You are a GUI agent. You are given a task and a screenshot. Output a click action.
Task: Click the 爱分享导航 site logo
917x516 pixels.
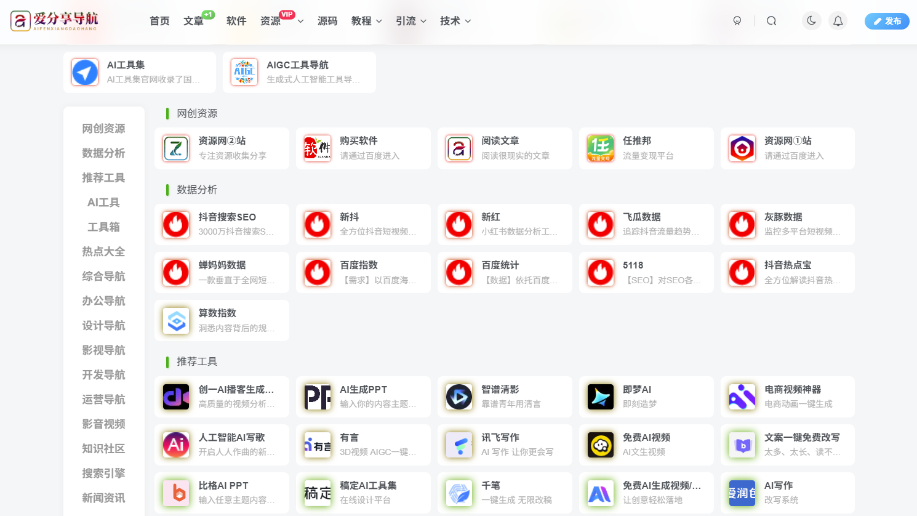[54, 21]
